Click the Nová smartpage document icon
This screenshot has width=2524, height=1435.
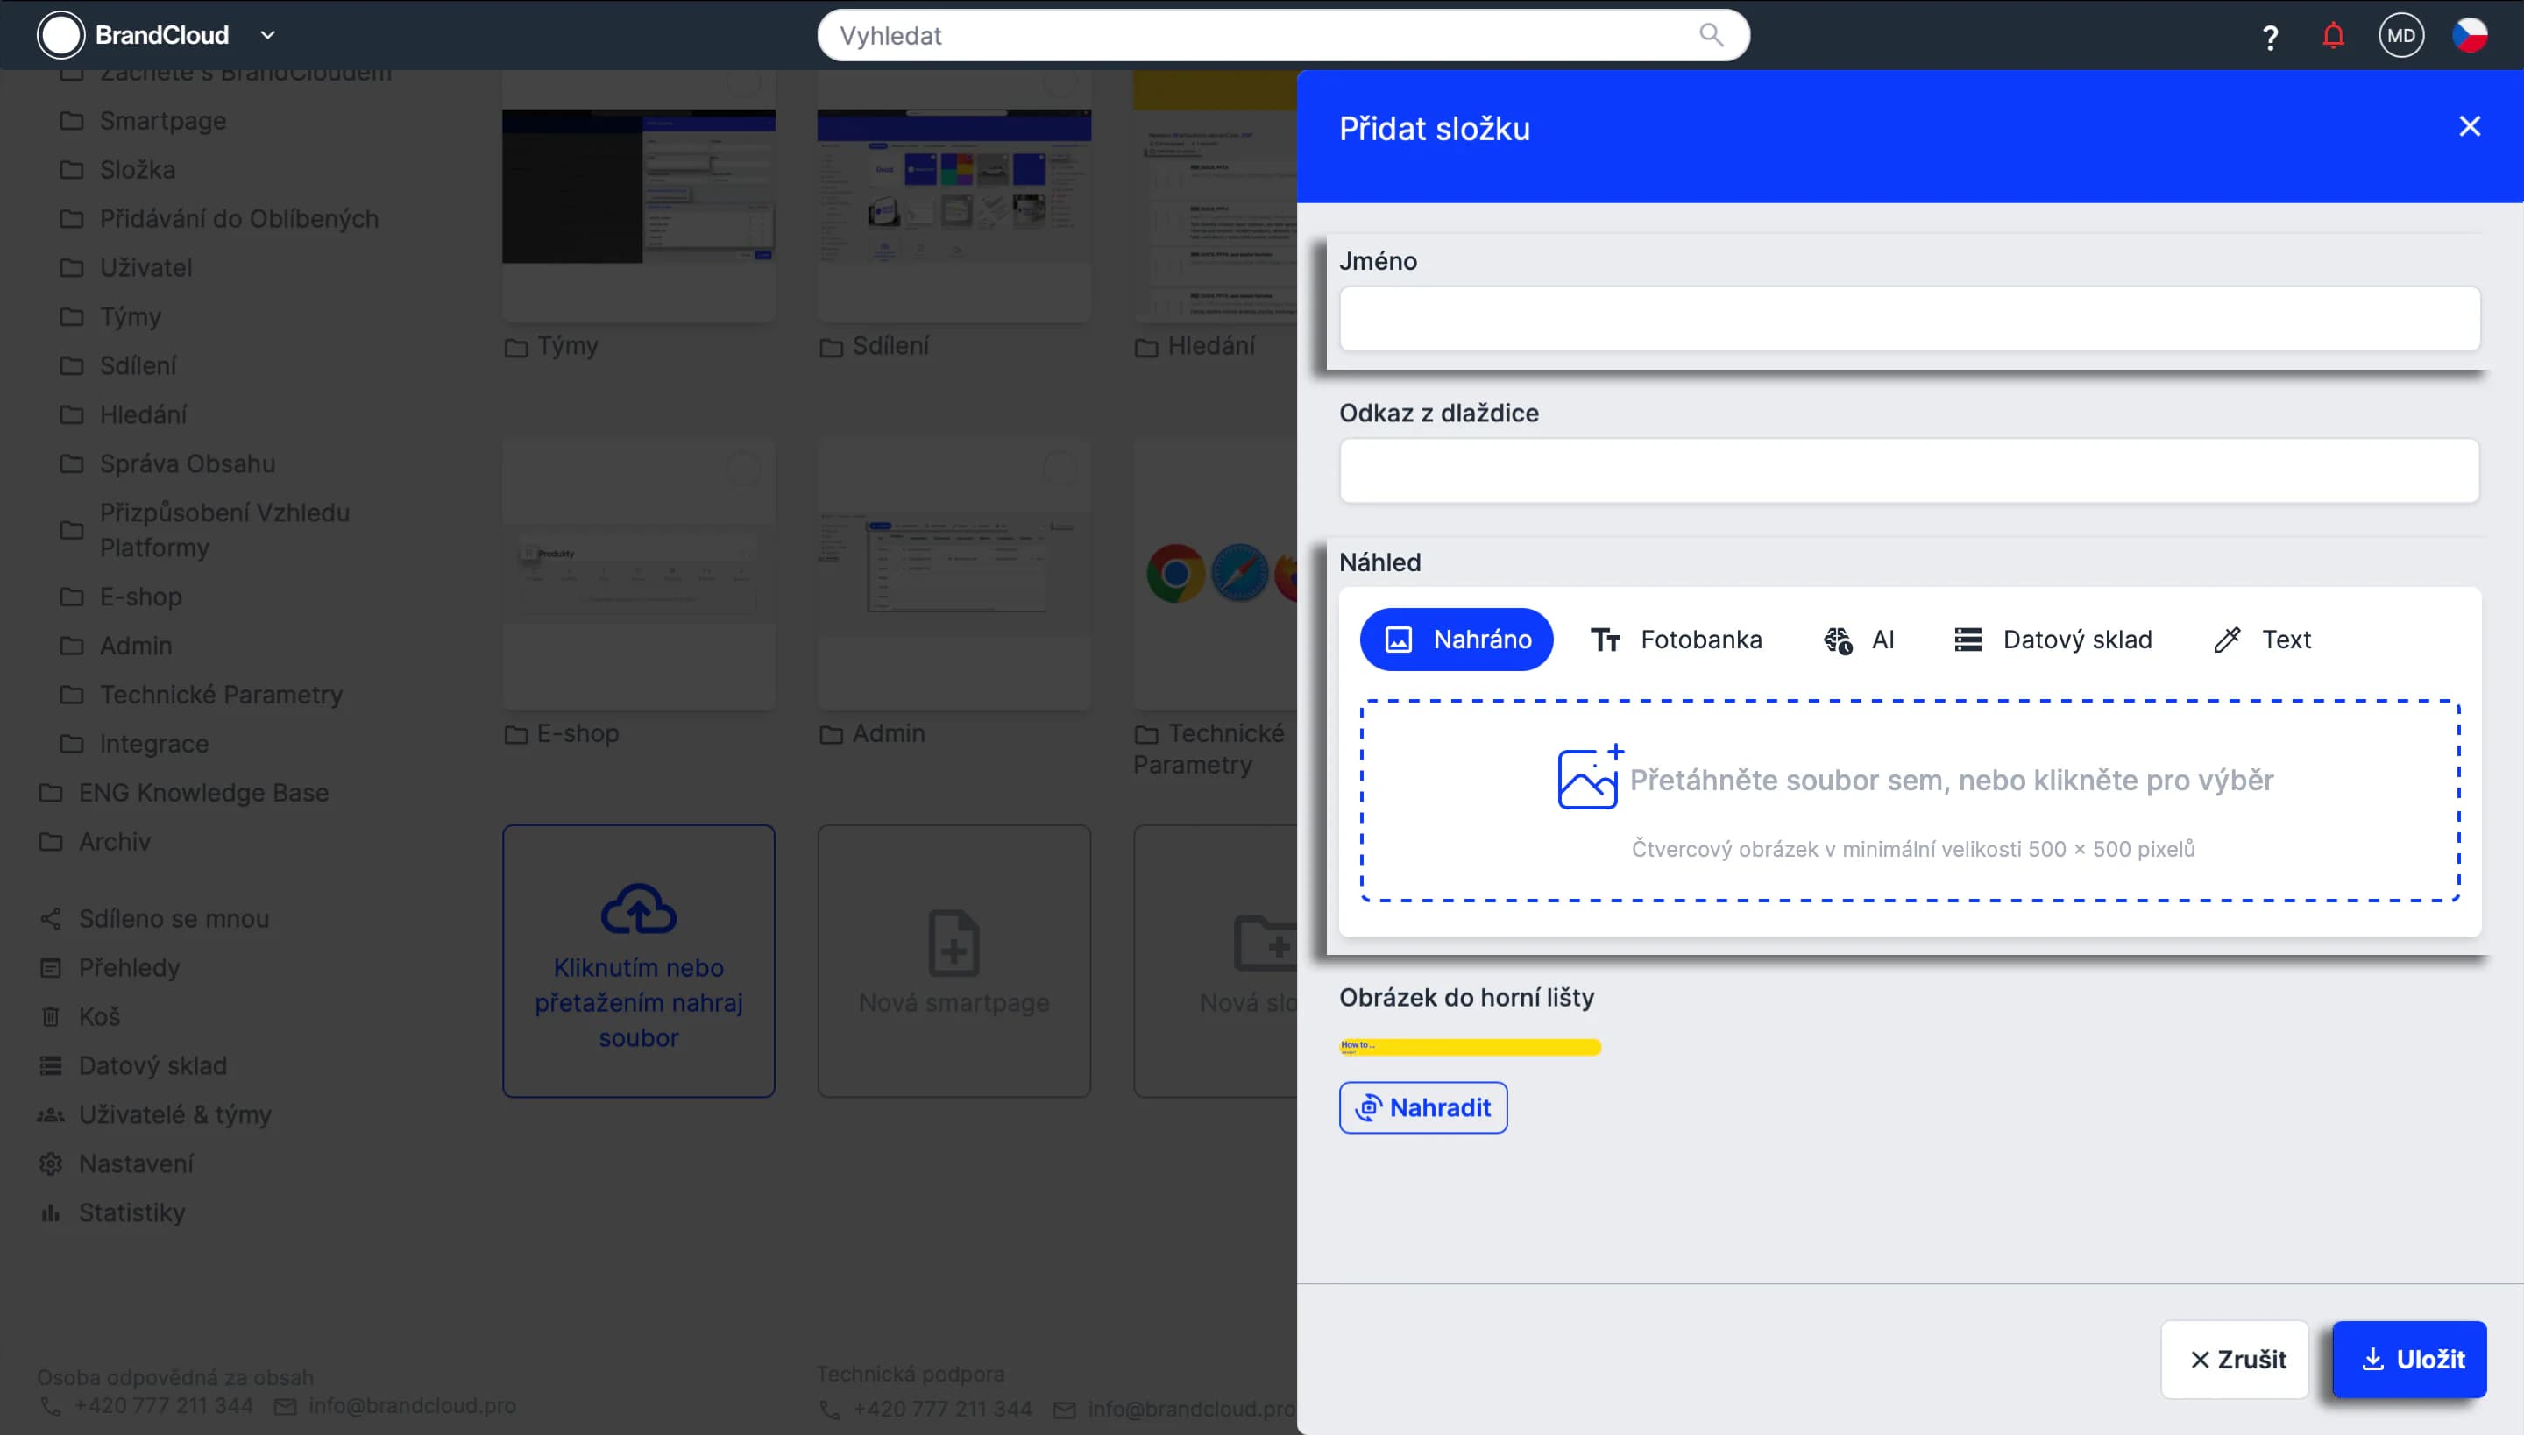954,944
